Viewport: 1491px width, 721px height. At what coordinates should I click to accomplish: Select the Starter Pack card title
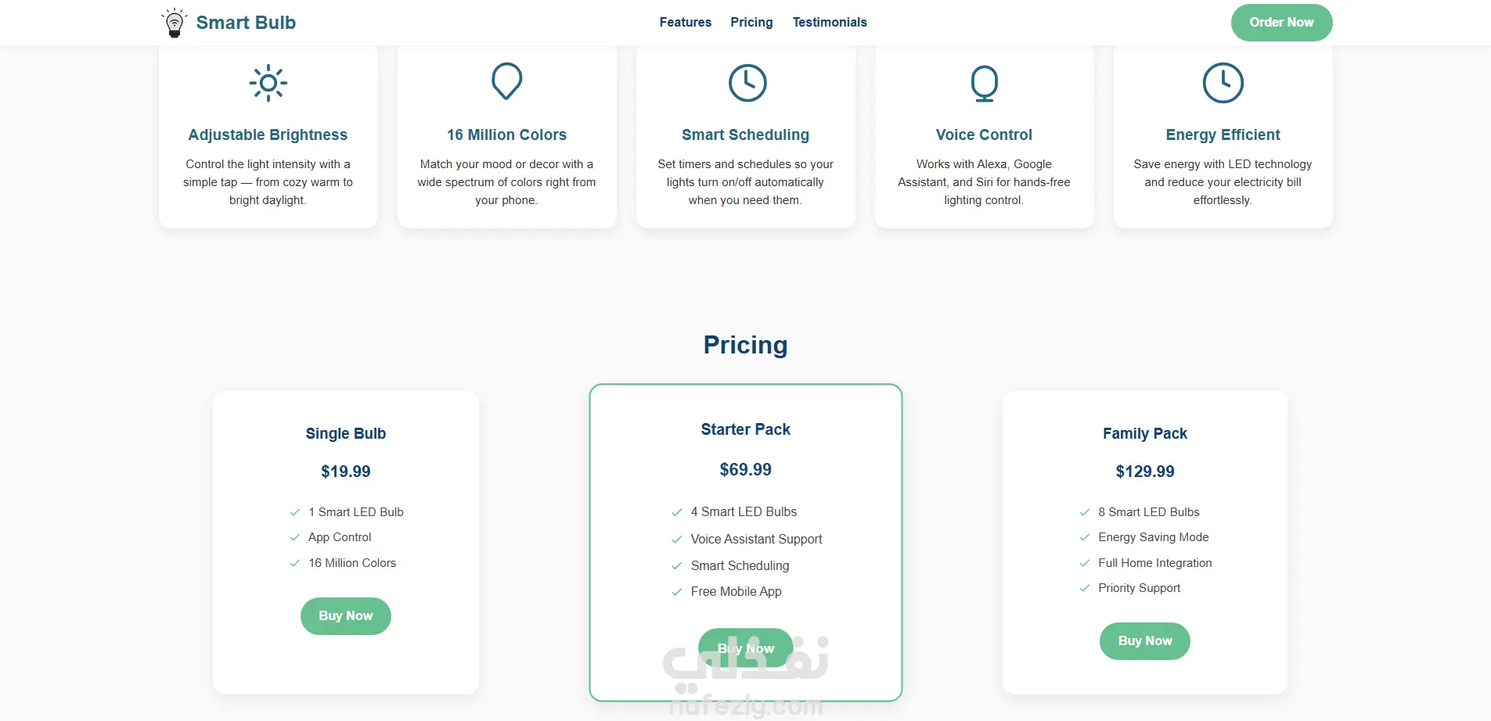745,429
